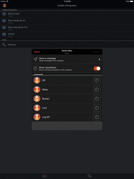Tap the Rob MacBook Air monitor icon
The image size is (134, 179).
point(4,21)
